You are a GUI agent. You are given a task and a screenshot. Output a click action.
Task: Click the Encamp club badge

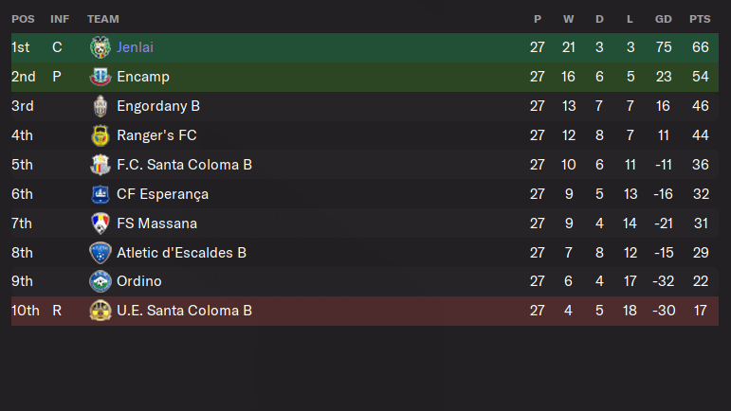click(x=100, y=77)
